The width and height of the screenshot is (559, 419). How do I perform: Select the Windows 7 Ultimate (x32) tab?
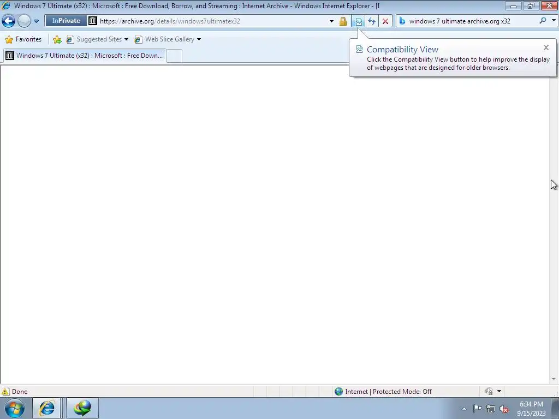(x=85, y=56)
